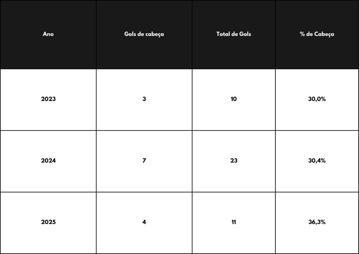Click the Total de Gols column header
Screen dimensions: 359x254
pyautogui.click(x=234, y=34)
